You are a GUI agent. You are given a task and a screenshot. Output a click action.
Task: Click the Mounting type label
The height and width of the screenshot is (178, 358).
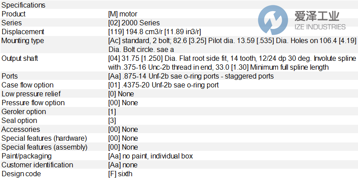(x=23, y=41)
